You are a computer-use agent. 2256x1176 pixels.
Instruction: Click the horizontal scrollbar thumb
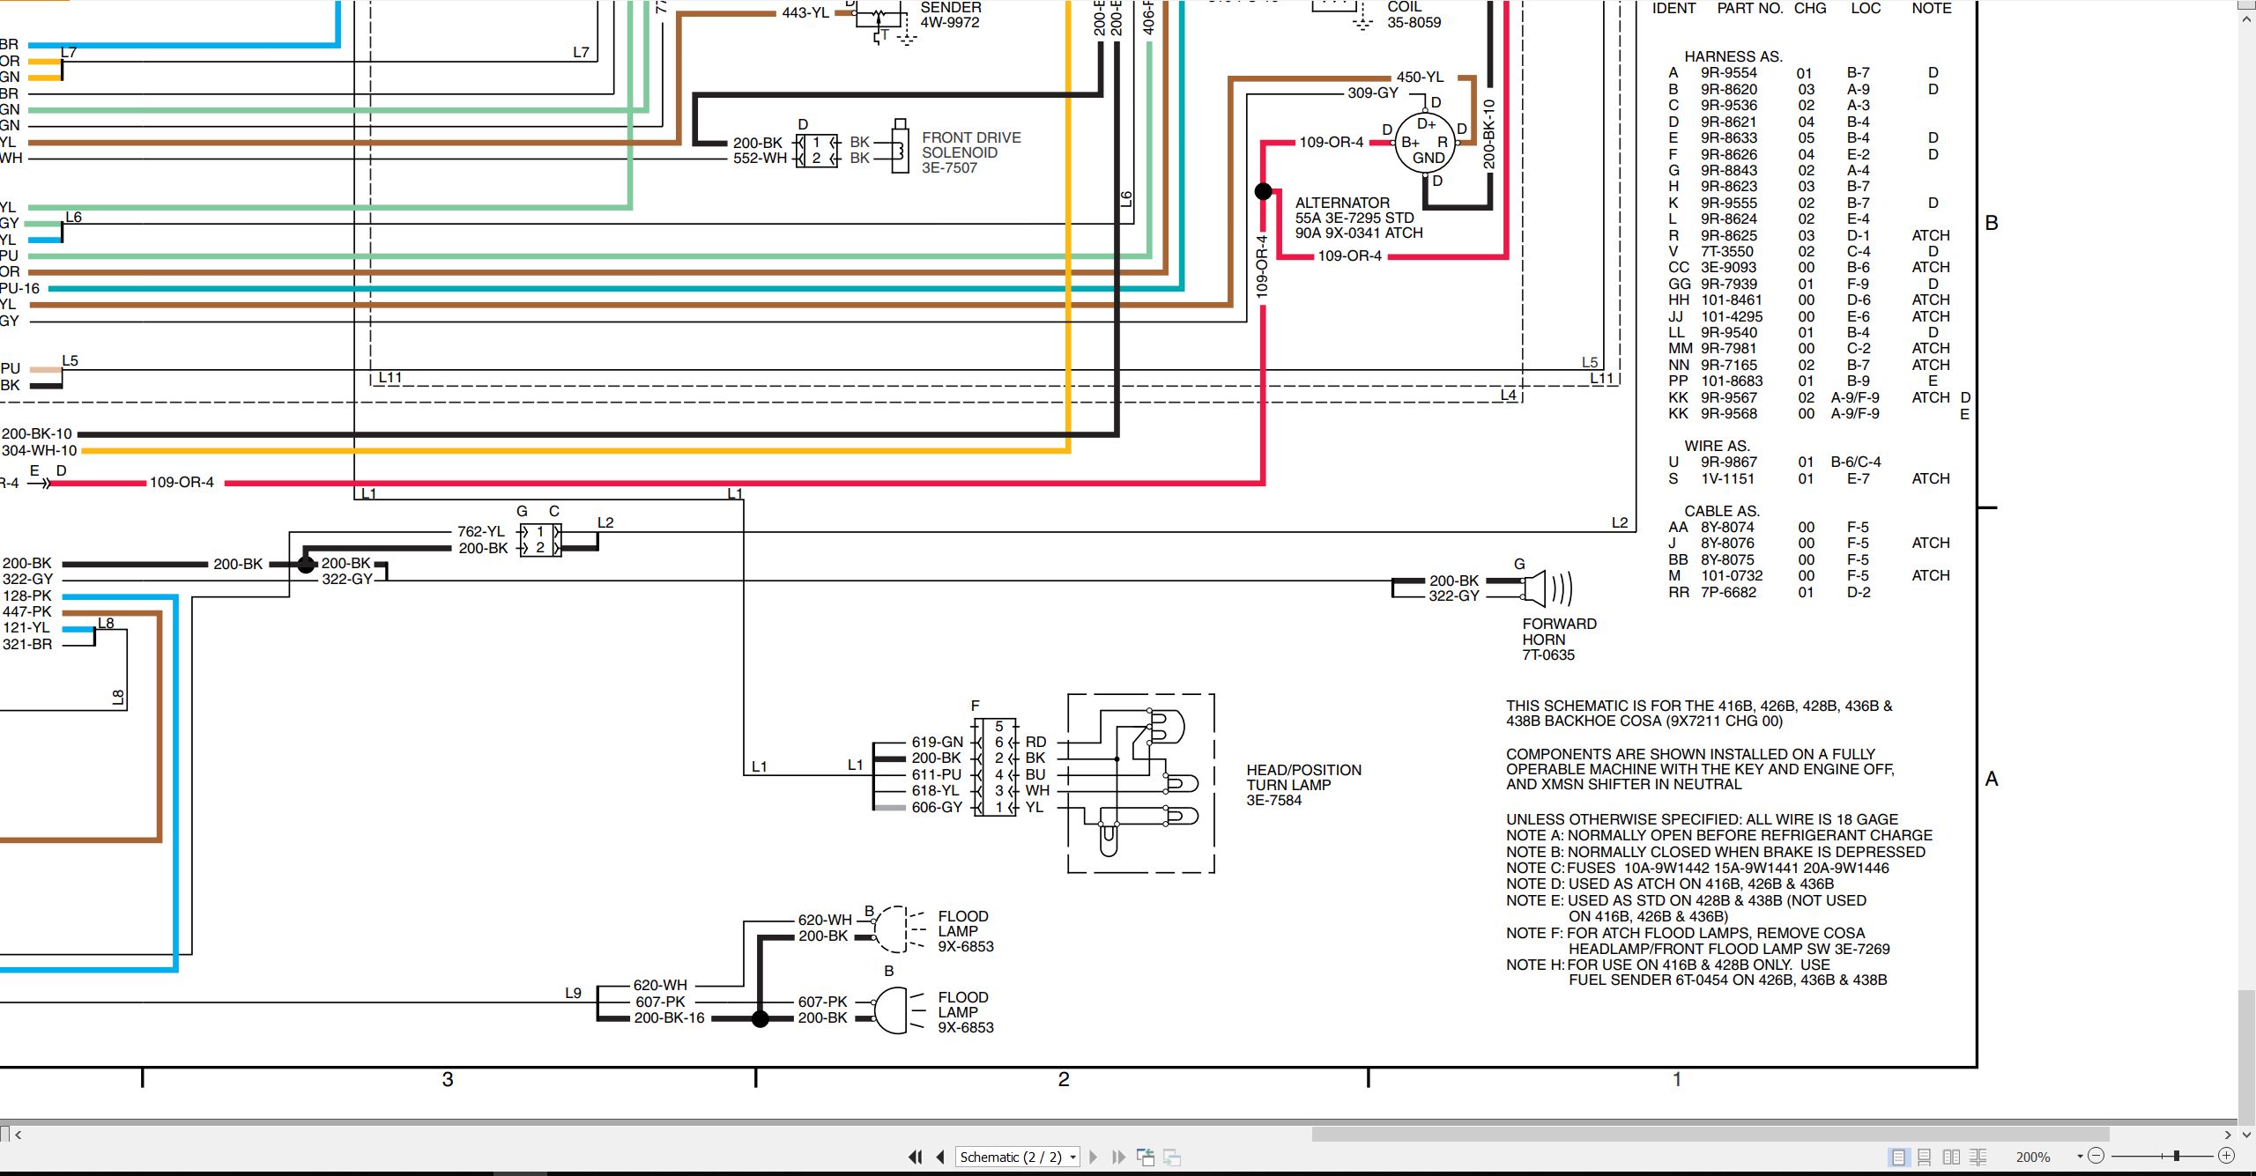coord(1710,1134)
